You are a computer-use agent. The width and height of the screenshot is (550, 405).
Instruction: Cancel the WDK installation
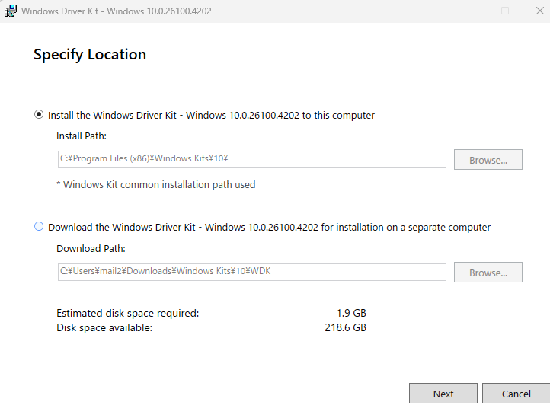point(516,394)
